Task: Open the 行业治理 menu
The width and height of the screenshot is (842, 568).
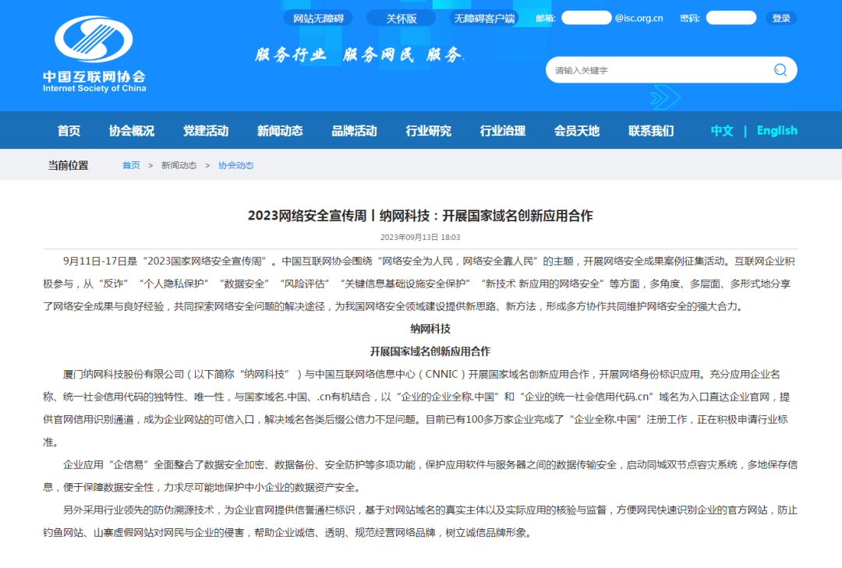Action: pos(503,130)
